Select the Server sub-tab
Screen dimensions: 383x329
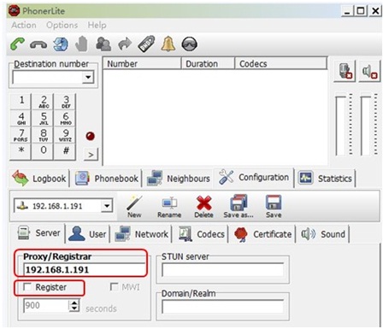click(x=38, y=233)
